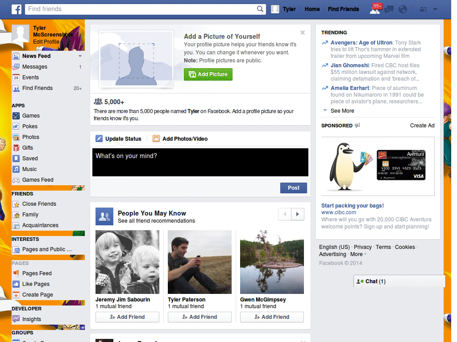Click Pages and Public feed icon
This screenshot has height=342, width=457.
(16, 249)
